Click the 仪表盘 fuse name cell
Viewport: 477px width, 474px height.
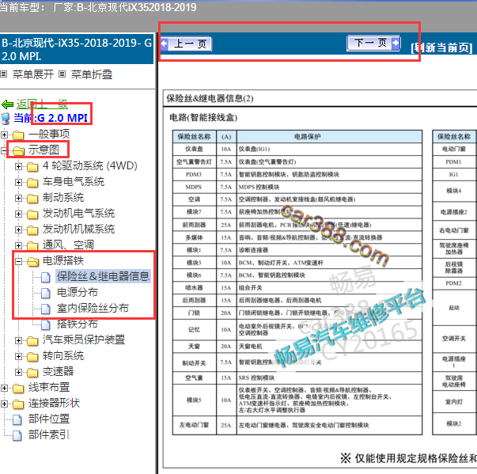pyautogui.click(x=195, y=149)
